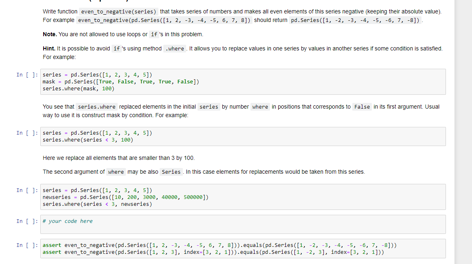Click the In [ ] prompt of the first cell
The image size is (472, 264).
[x=26, y=74]
